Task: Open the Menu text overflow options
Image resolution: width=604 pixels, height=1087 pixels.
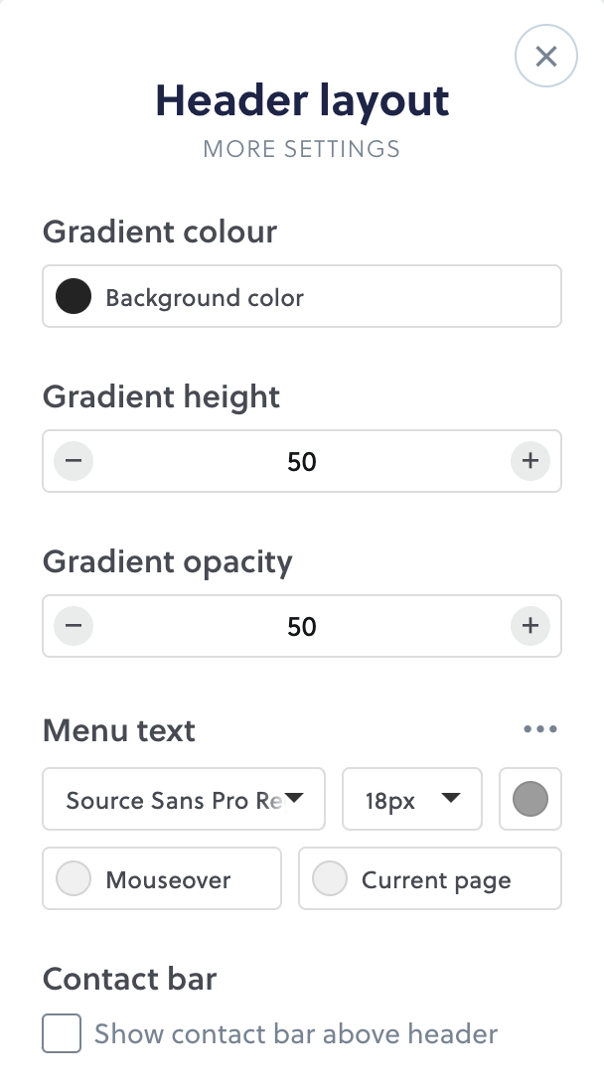Action: click(x=540, y=728)
